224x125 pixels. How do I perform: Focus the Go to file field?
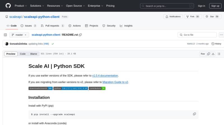click(197, 35)
